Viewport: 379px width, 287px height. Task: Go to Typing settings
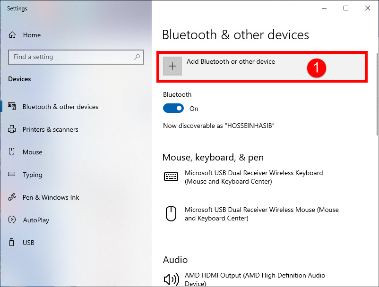tap(33, 175)
